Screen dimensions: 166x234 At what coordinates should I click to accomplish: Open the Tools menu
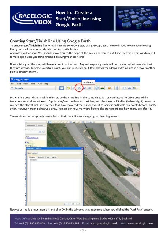click(x=33, y=84)
